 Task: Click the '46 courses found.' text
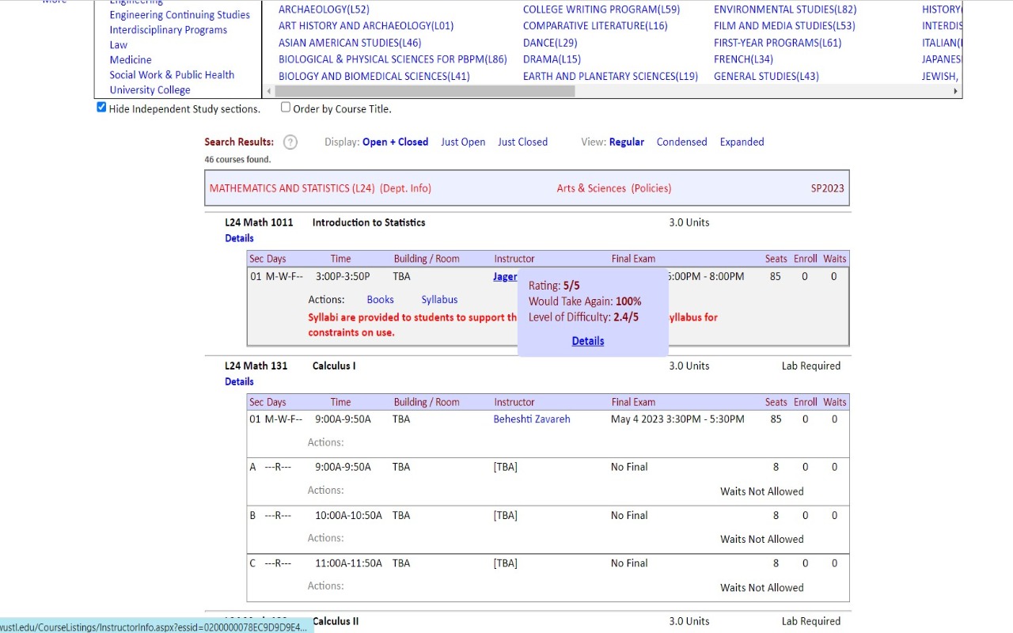point(237,160)
